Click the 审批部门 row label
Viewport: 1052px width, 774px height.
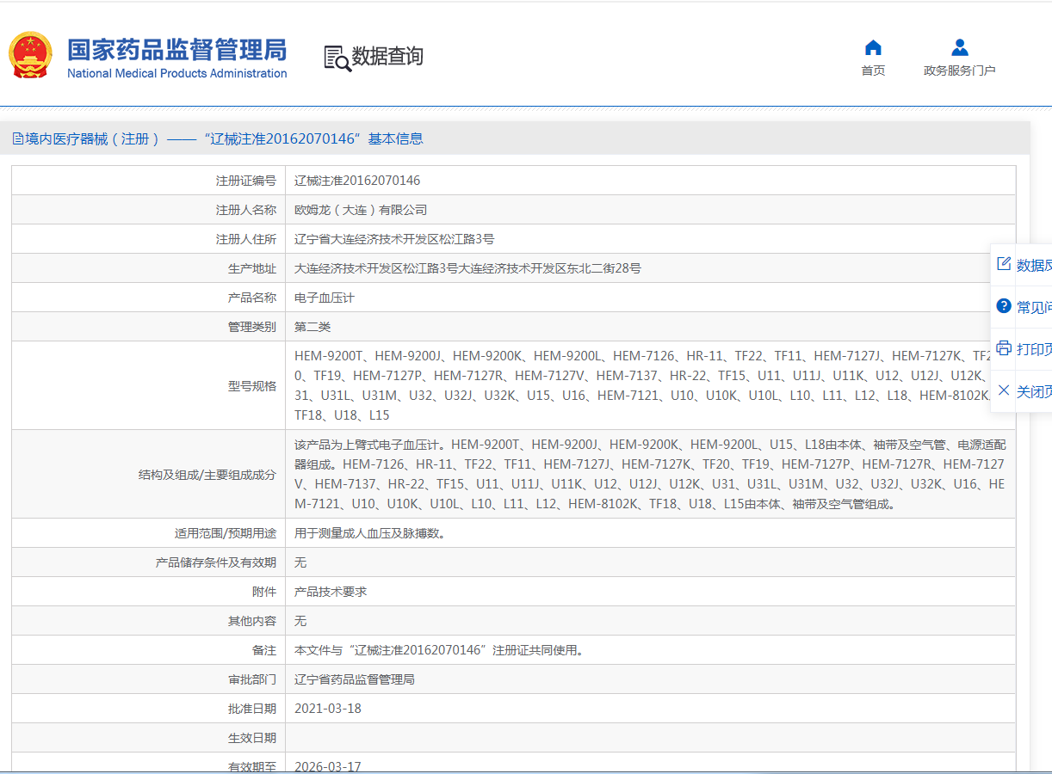point(252,679)
